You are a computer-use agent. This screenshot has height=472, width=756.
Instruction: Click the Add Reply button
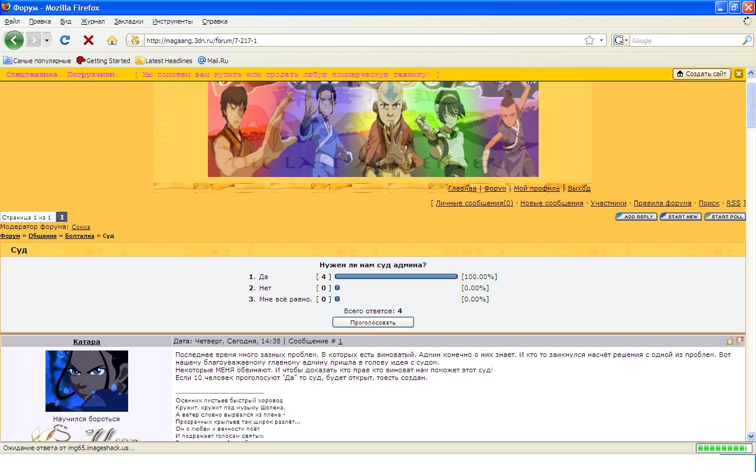click(x=636, y=217)
